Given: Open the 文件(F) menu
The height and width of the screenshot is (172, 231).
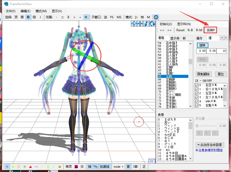Looking at the screenshot, I should point(11,11).
